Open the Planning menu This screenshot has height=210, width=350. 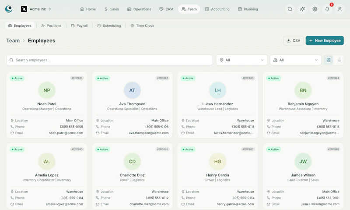248,9
